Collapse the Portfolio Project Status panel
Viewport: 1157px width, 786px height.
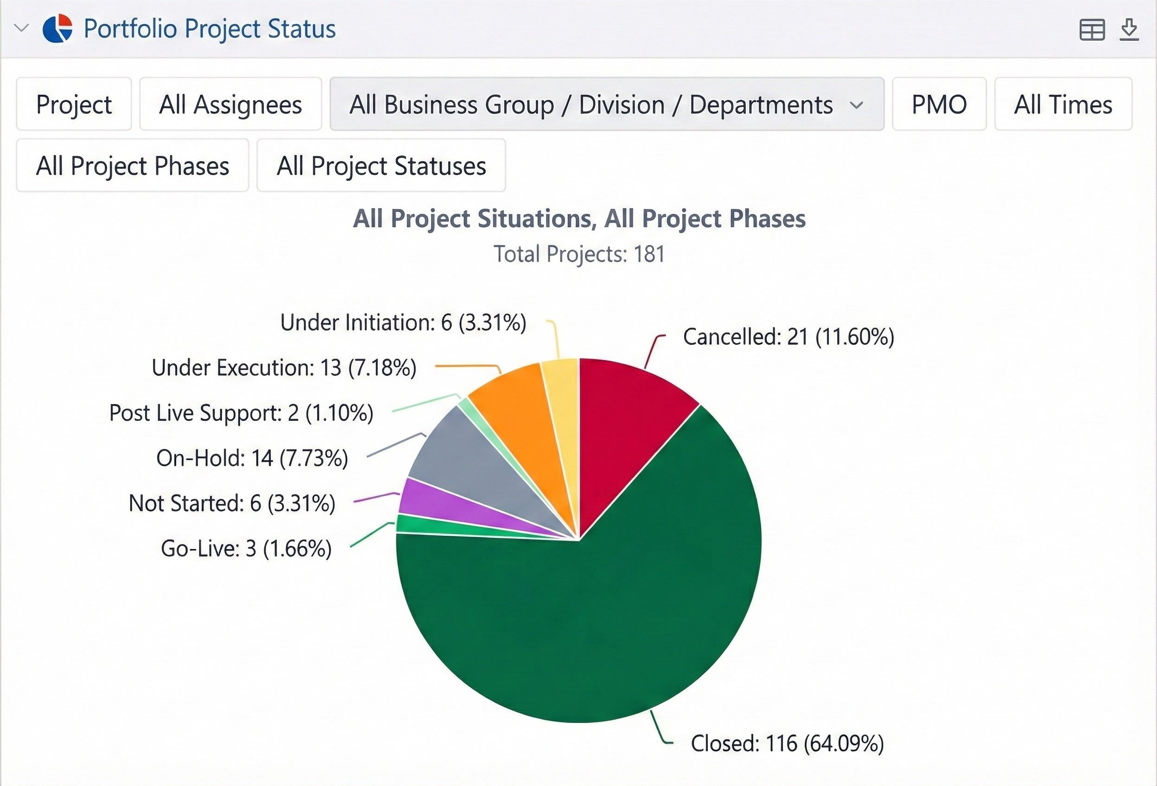(21, 28)
